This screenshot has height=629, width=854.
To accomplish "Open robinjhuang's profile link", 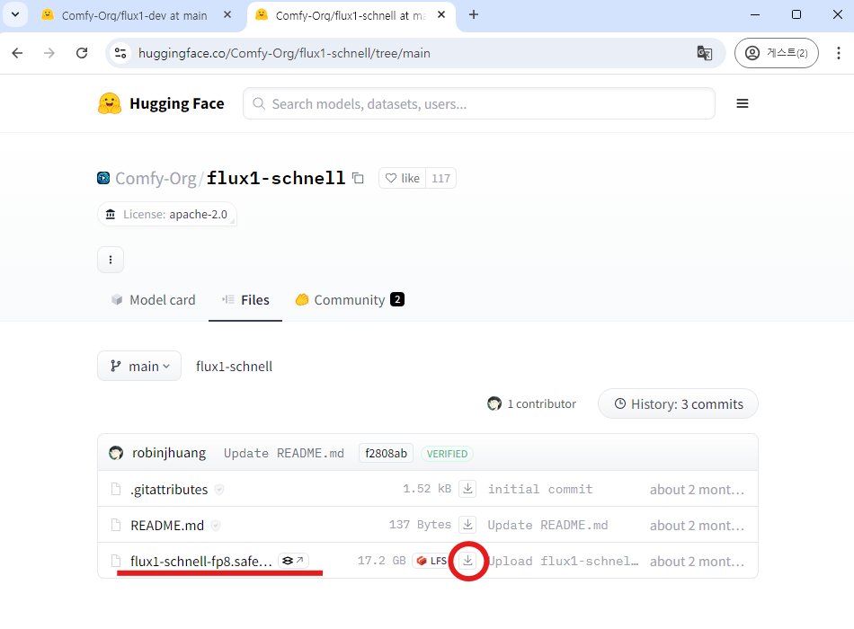I will [169, 453].
